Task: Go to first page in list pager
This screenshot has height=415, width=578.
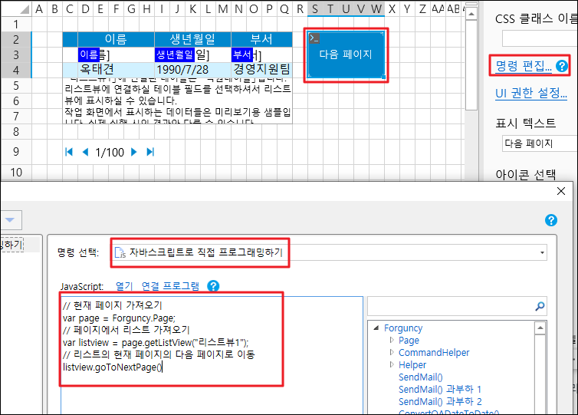Action: click(x=69, y=152)
